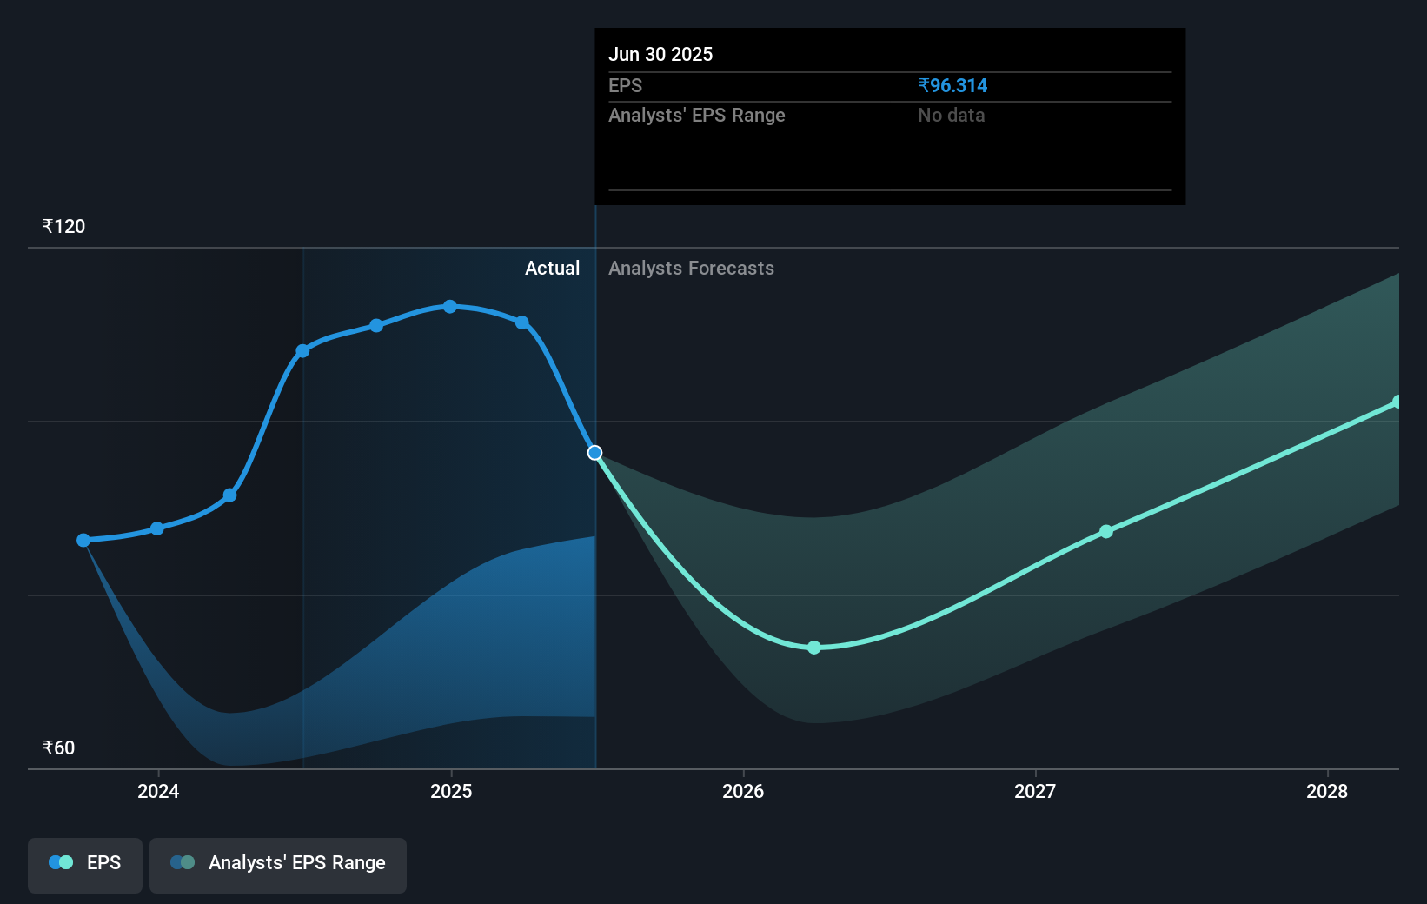Screen dimensions: 1427x904
Task: Click the ₹120 y-axis label
Action: (x=63, y=227)
